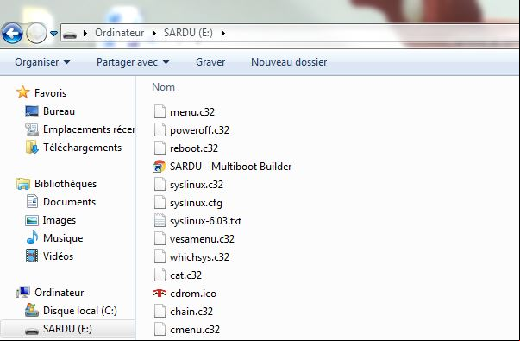Go back with the blue Back arrow
This screenshot has height=341, width=520.
12,33
